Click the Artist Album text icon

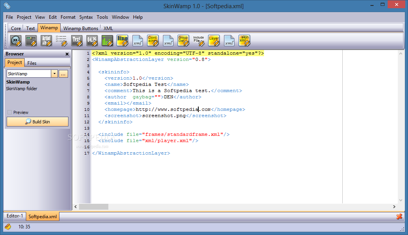pos(46,41)
